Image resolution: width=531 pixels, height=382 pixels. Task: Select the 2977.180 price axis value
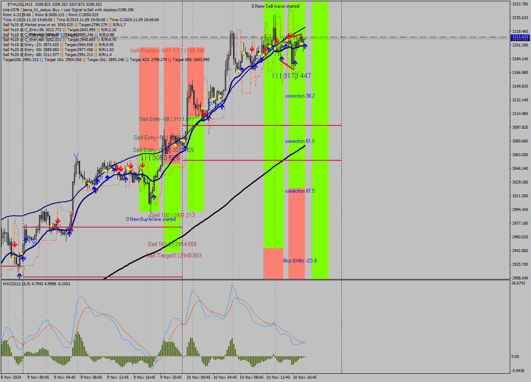coord(520,223)
